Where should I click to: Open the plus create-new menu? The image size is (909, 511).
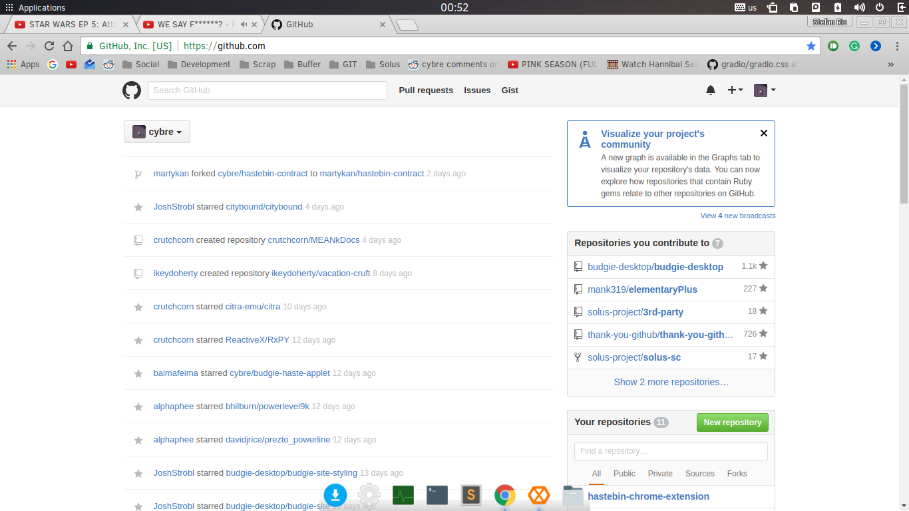coord(735,90)
